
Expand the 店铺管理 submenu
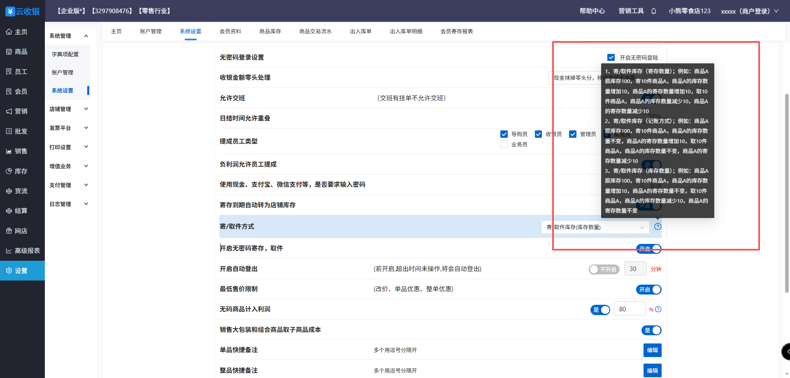[68, 109]
